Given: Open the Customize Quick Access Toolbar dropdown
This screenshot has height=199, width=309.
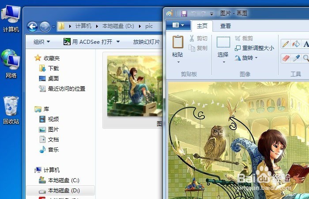Looking at the screenshot, I should click(211, 14).
